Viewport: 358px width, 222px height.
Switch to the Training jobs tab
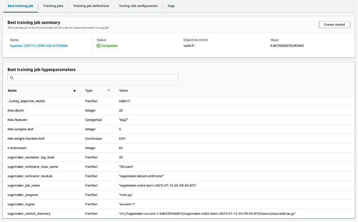53,6
